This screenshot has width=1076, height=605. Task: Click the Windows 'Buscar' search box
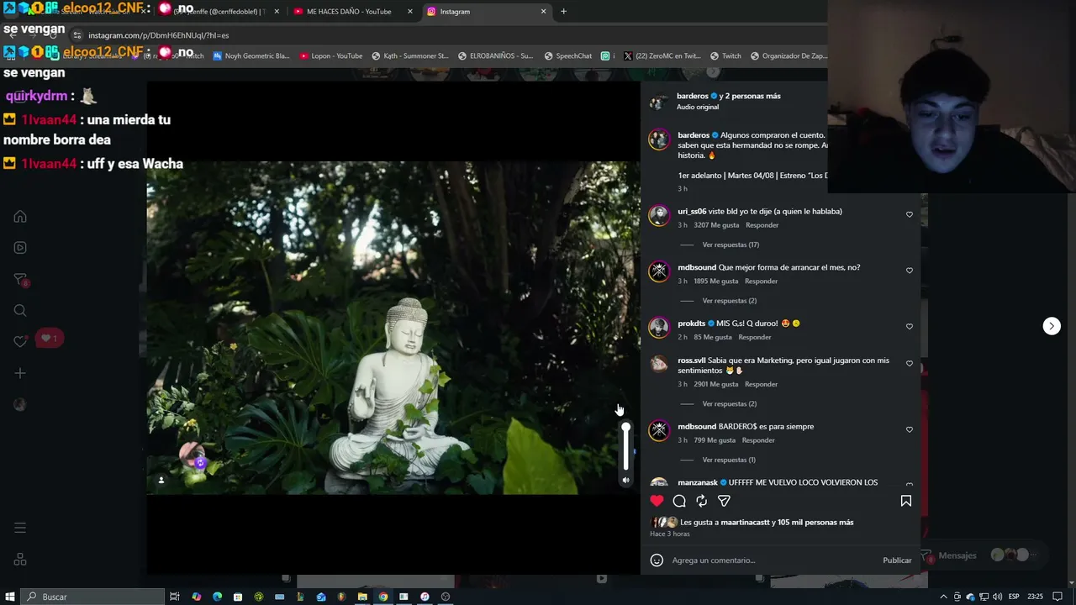[x=92, y=597]
